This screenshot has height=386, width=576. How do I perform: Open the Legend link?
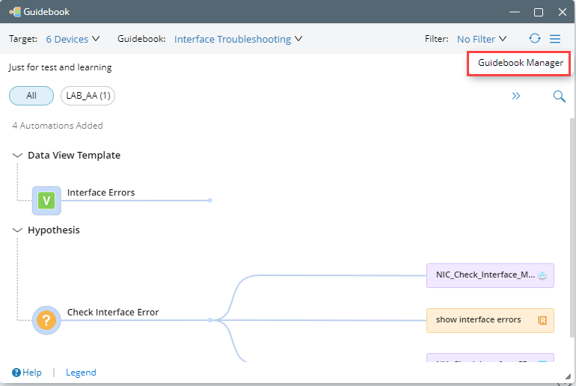click(x=81, y=373)
